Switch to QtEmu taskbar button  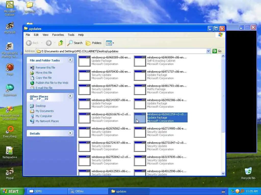point(88,191)
